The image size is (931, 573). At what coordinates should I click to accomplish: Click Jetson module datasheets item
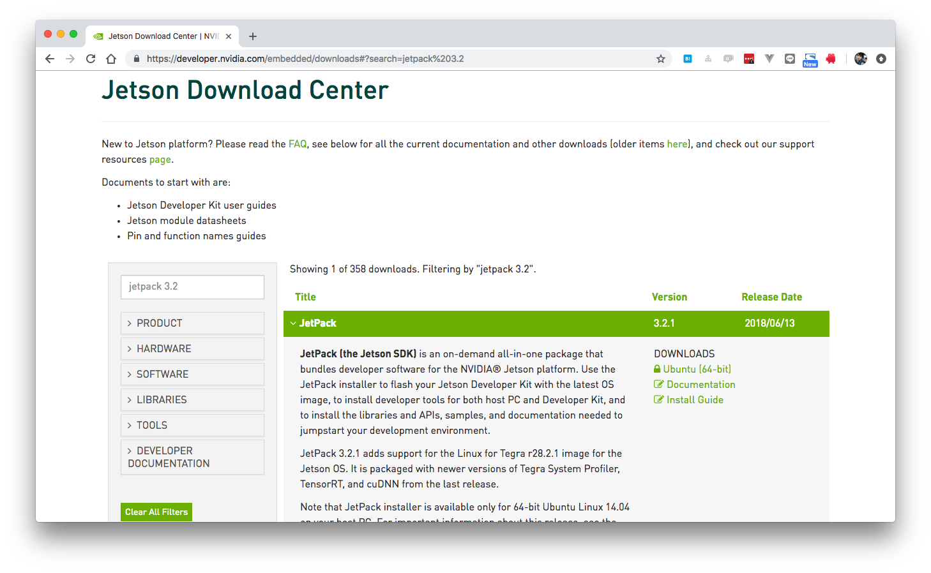coord(186,221)
